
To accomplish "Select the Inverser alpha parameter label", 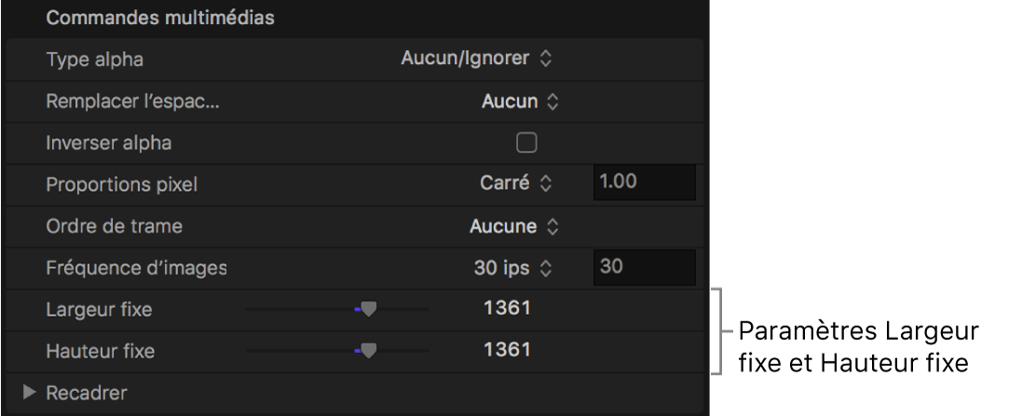I will click(109, 142).
